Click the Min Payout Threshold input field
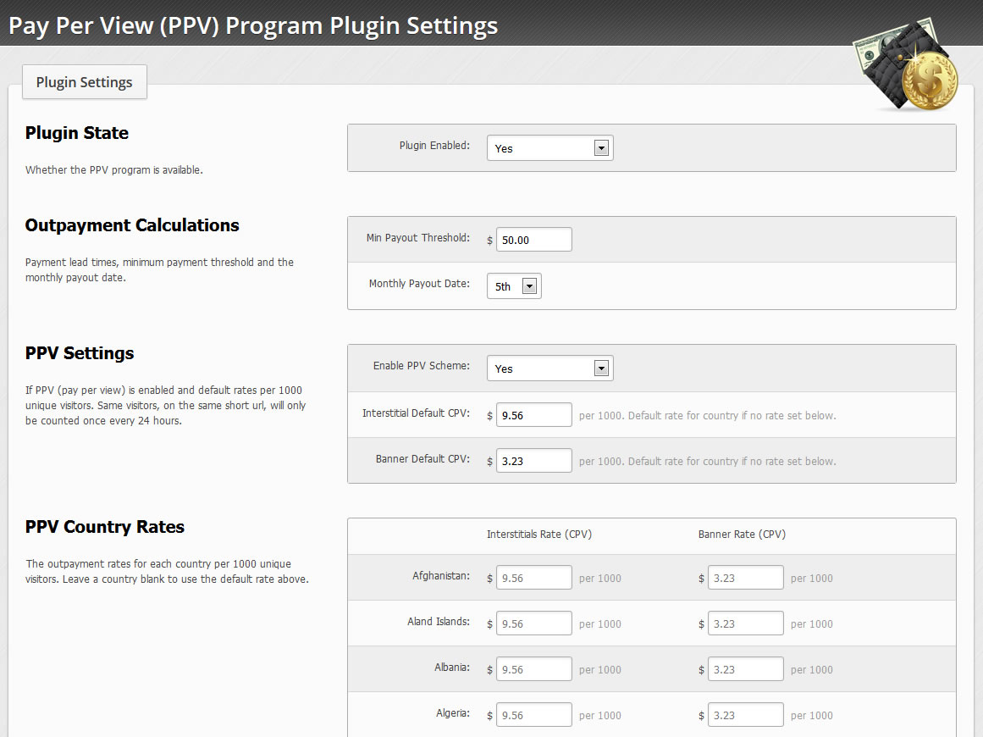Viewport: 983px width, 737px height. 533,240
